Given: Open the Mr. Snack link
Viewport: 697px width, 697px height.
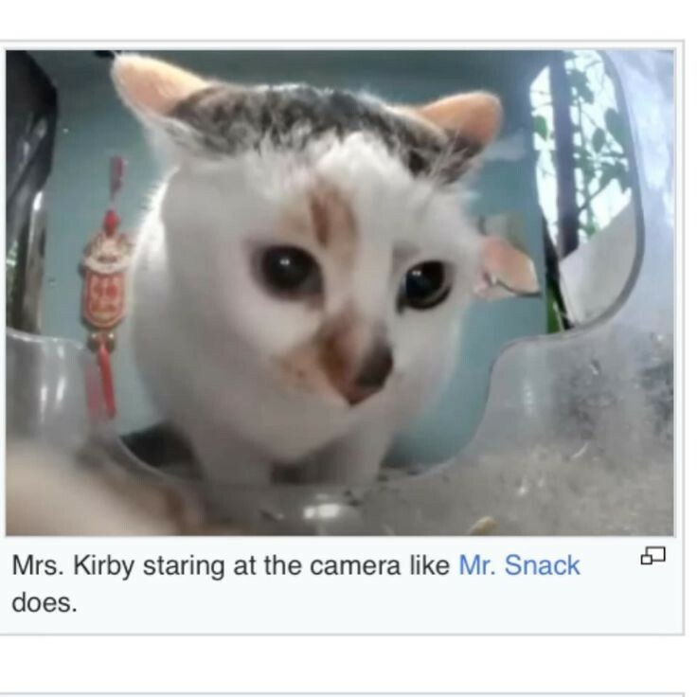Looking at the screenshot, I should [x=519, y=565].
